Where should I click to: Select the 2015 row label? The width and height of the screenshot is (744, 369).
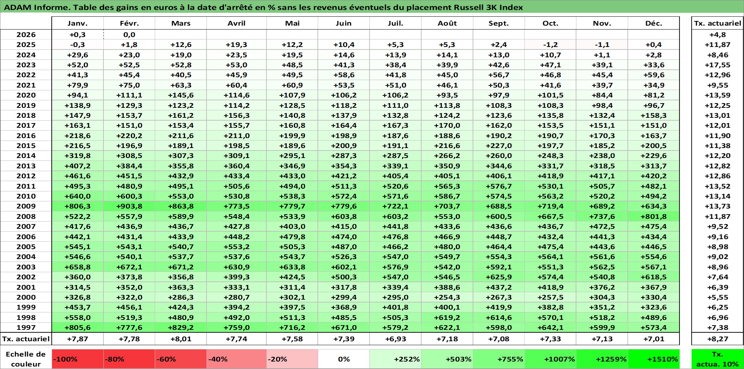point(26,146)
